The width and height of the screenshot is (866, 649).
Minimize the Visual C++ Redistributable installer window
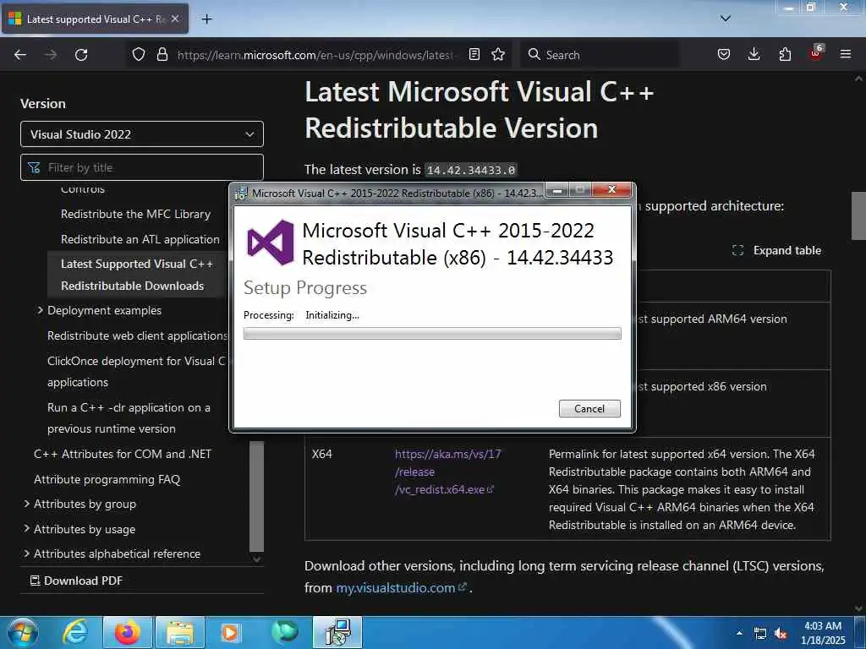click(557, 190)
